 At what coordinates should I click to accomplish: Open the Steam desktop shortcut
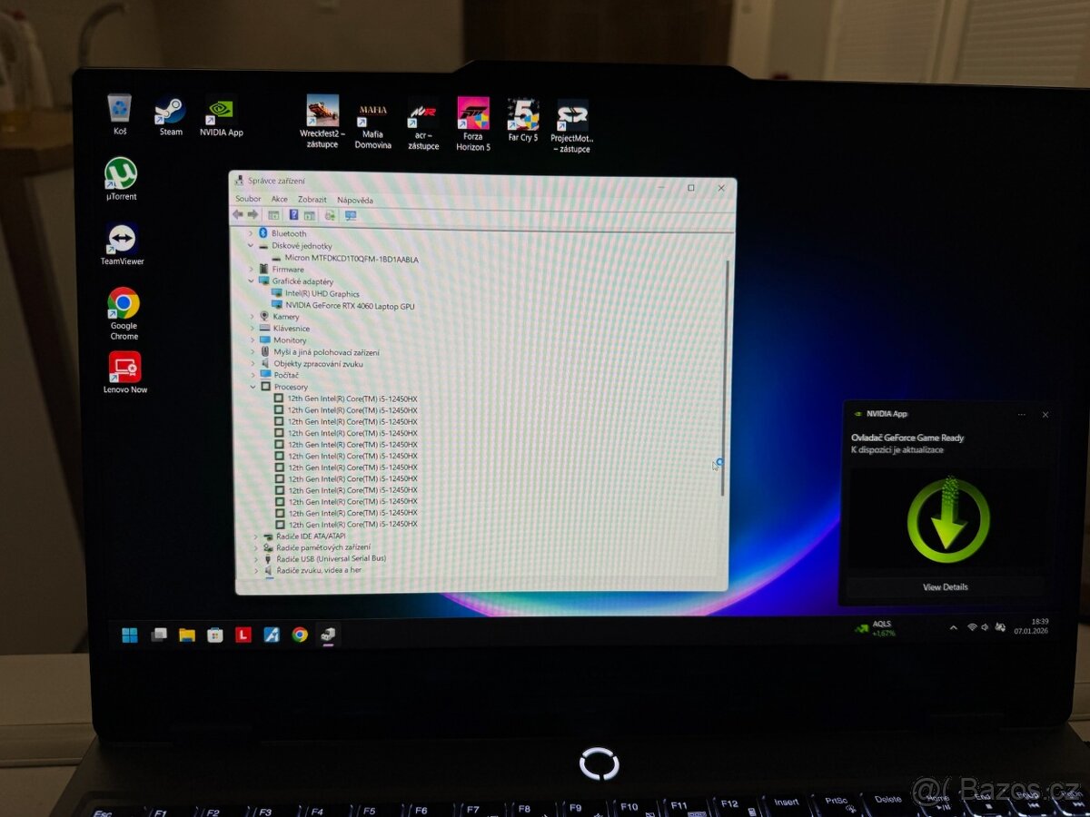(171, 112)
